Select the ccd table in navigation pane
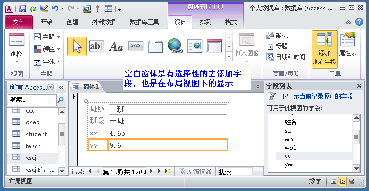 click(32, 110)
